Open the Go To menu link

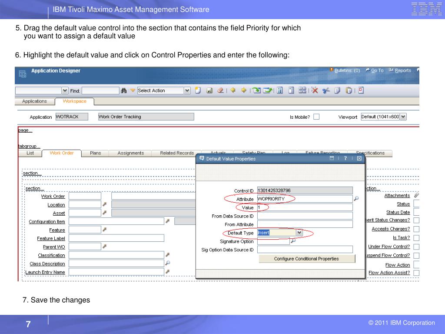374,70
